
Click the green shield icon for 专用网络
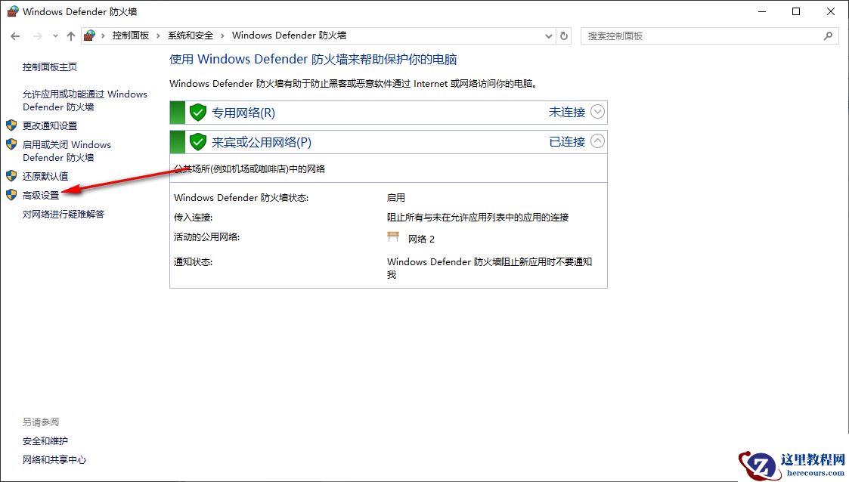(197, 112)
